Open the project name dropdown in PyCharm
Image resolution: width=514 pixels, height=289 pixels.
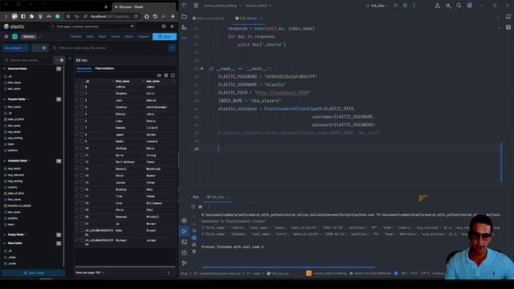(222, 6)
